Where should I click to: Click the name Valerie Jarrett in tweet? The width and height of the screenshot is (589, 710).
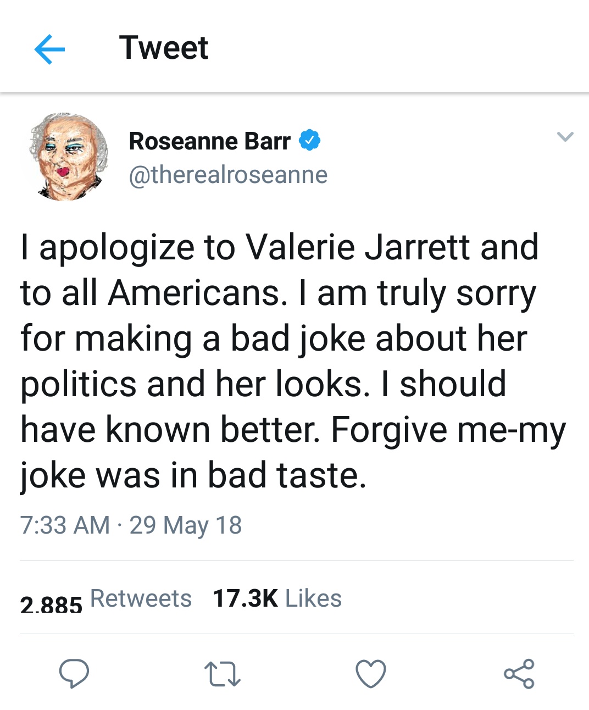point(357,248)
